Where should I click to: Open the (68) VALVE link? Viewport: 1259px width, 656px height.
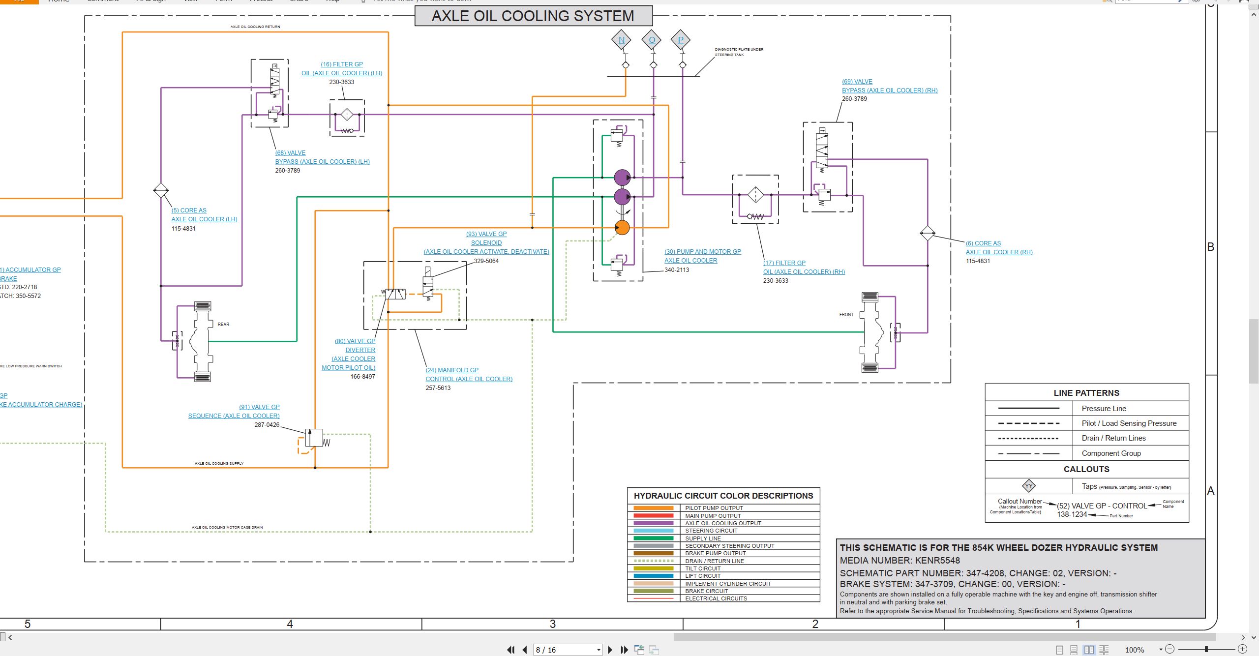point(290,152)
